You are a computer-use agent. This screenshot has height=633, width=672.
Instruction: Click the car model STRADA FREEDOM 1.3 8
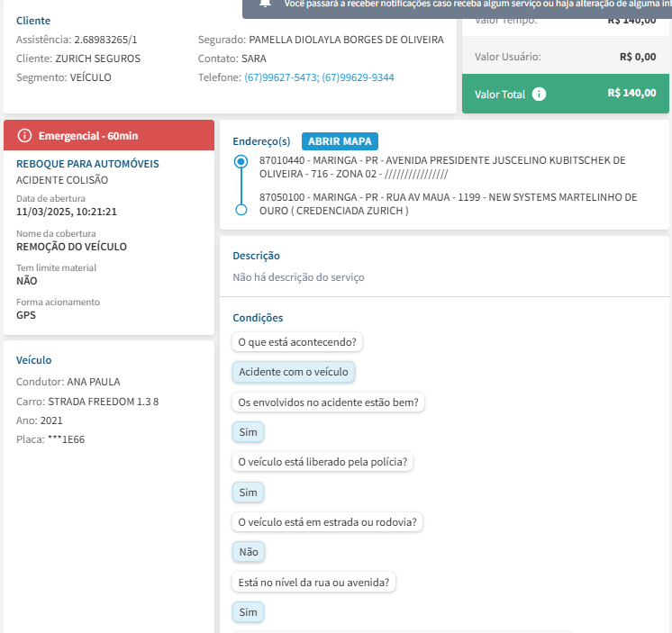click(x=104, y=402)
